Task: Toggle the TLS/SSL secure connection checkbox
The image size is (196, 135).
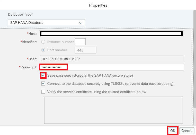Action: [x=43, y=84]
